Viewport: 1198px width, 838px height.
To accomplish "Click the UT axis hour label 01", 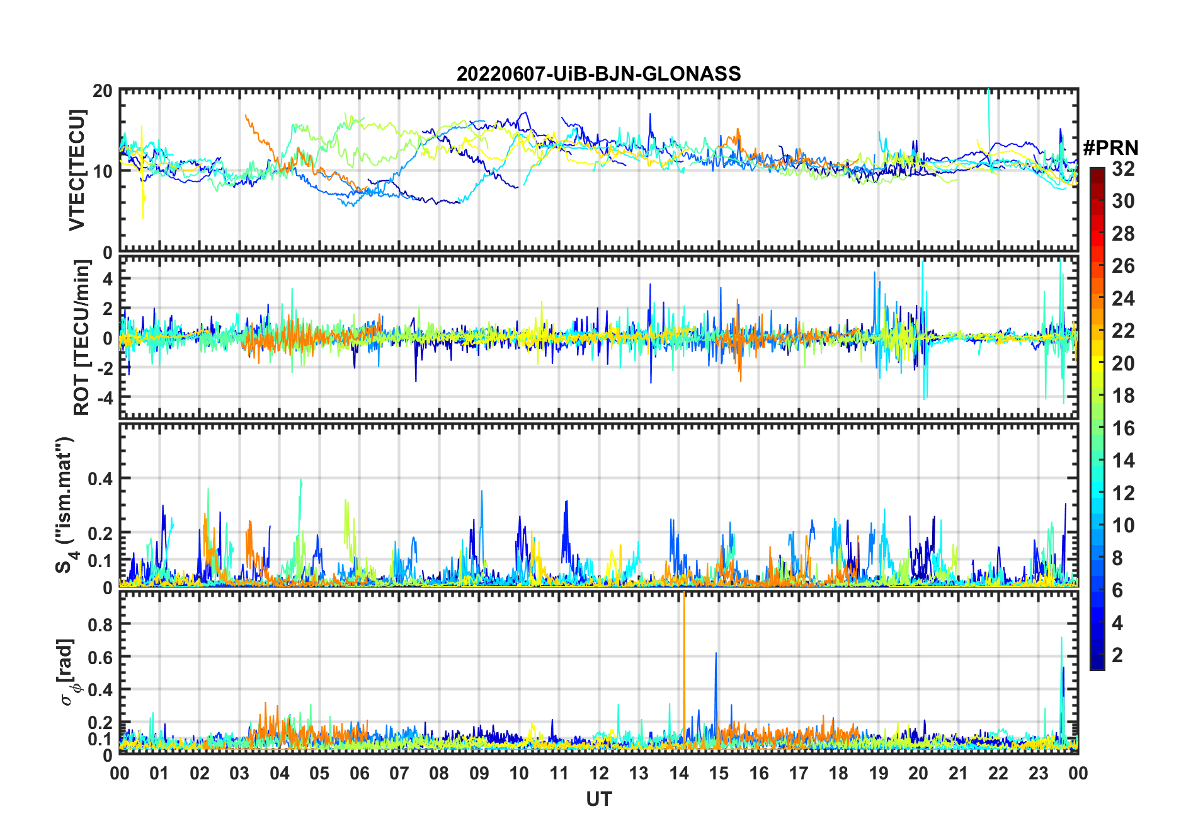I will 159,773.
